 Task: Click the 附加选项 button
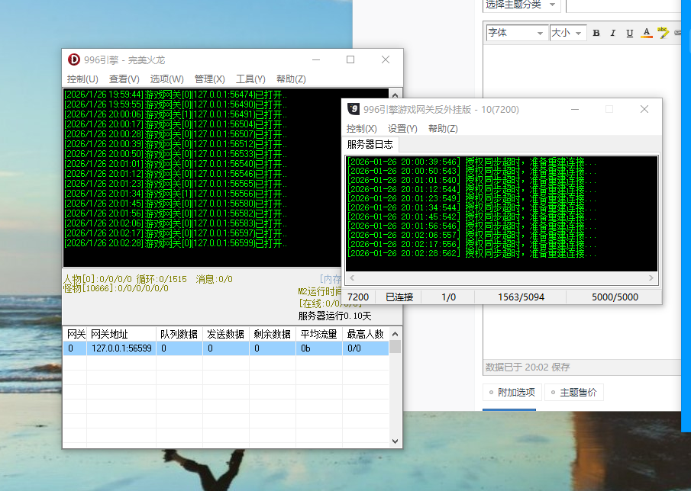(x=513, y=393)
